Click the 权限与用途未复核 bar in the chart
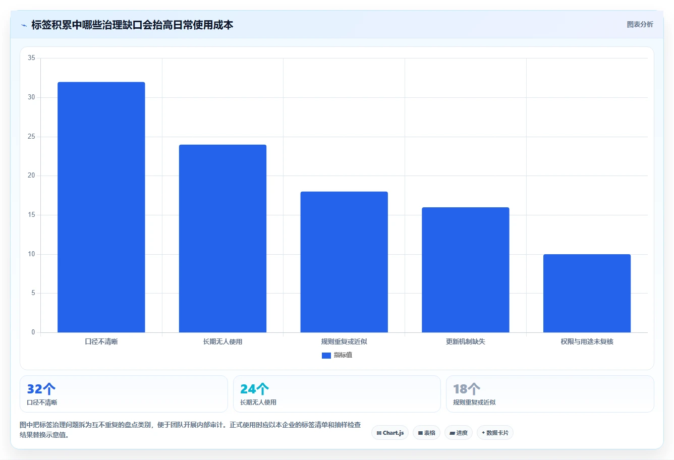Screen dimensions: 674x460 click(x=587, y=294)
